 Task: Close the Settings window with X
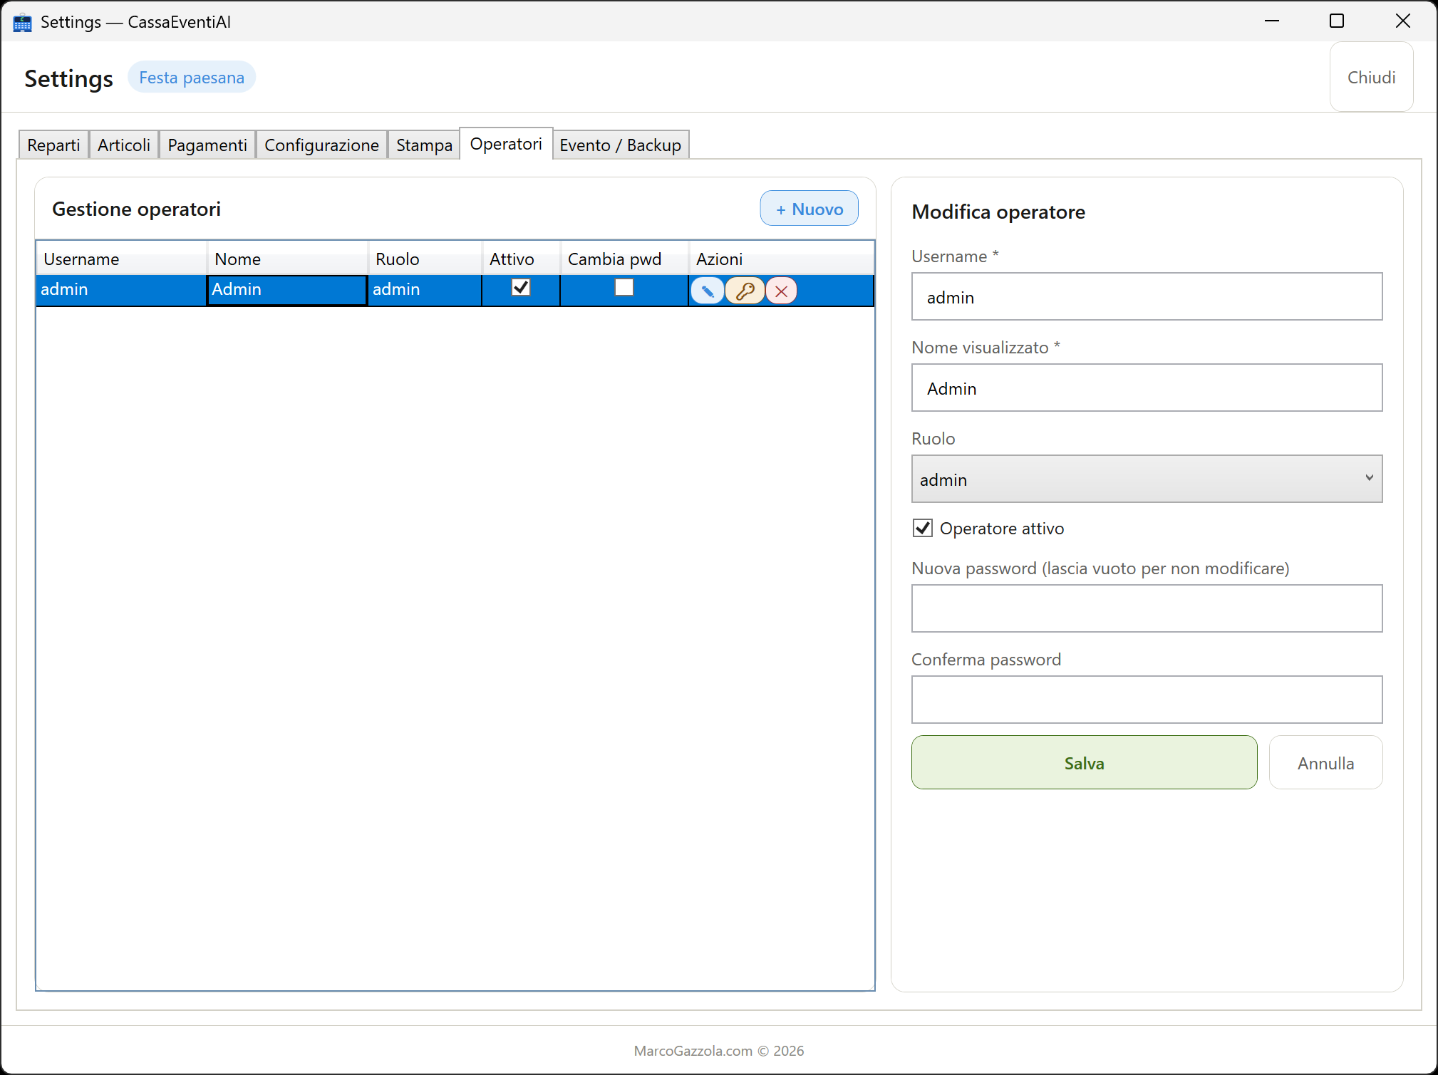point(1402,21)
